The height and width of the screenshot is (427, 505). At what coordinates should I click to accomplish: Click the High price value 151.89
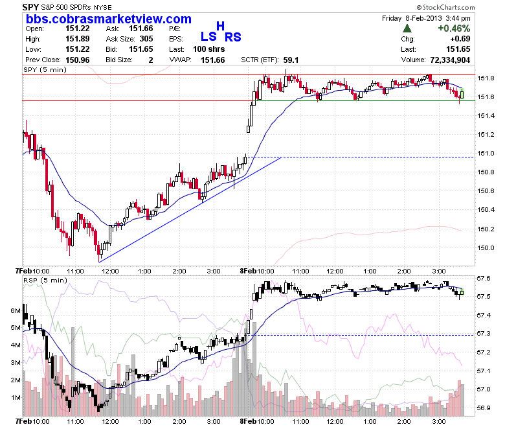pyautogui.click(x=77, y=39)
